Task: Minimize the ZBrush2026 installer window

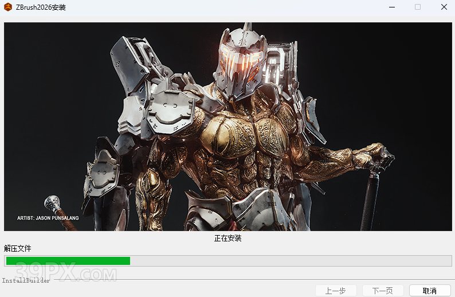Action: (391, 7)
